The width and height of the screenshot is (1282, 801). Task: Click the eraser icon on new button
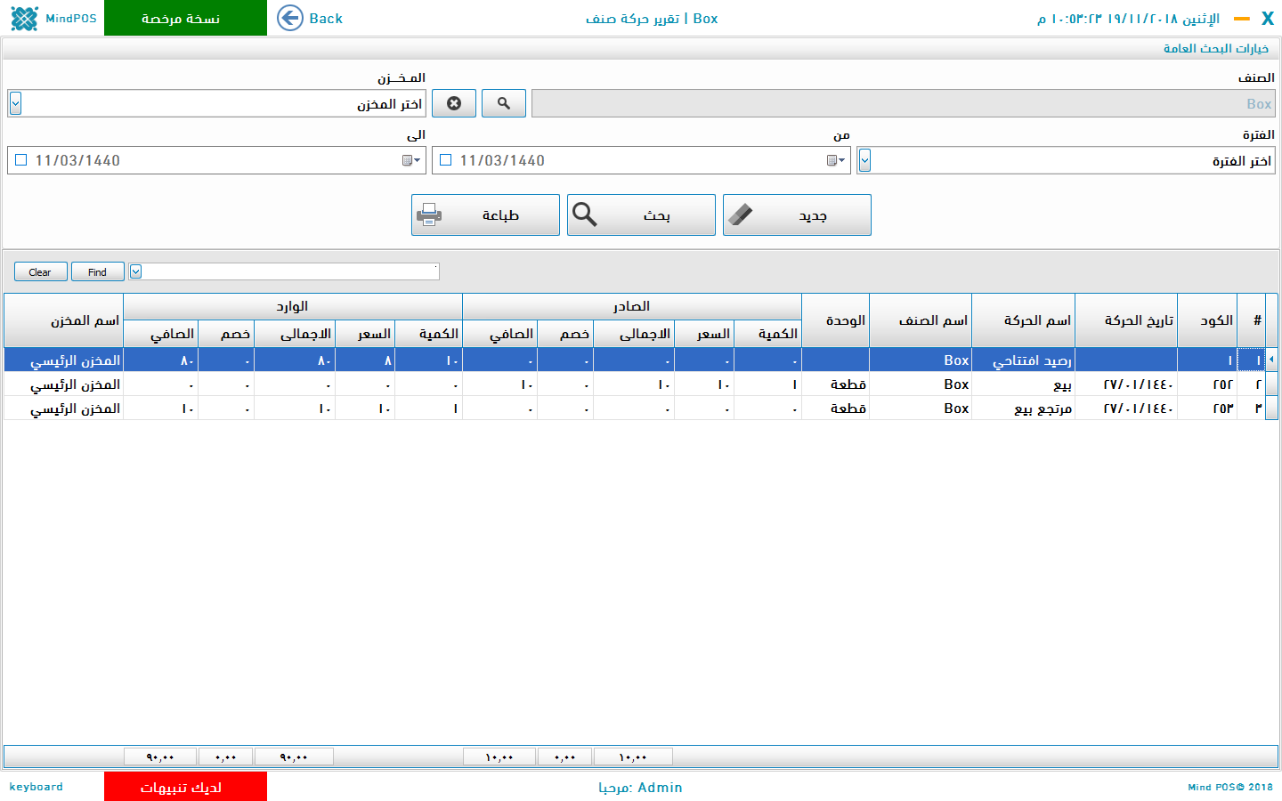(x=741, y=214)
